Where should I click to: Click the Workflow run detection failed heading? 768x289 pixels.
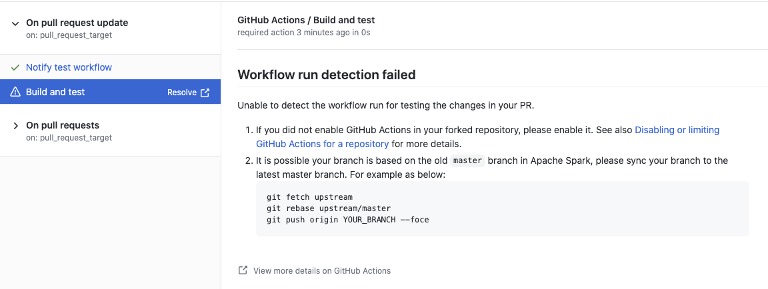click(327, 75)
